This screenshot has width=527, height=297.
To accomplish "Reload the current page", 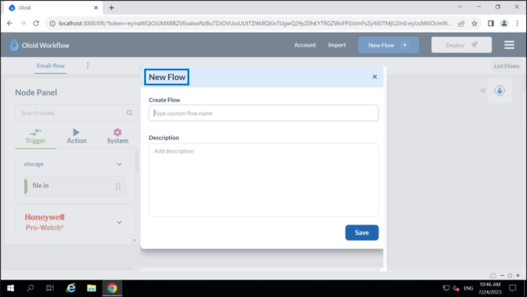I will pyautogui.click(x=36, y=23).
